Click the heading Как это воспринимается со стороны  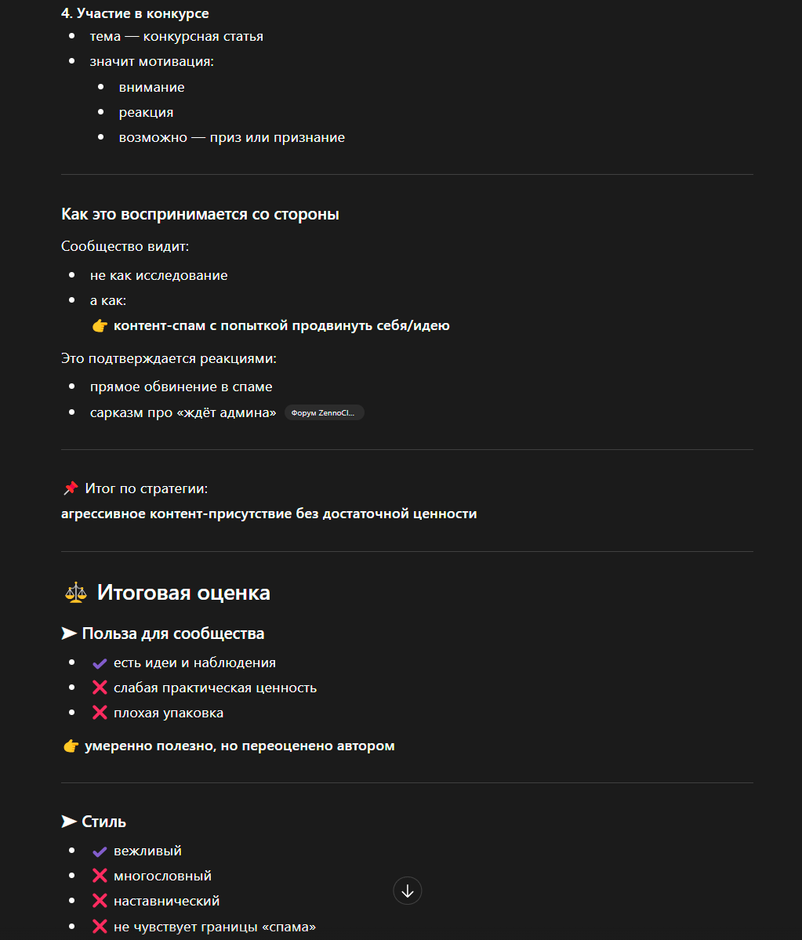click(x=200, y=214)
